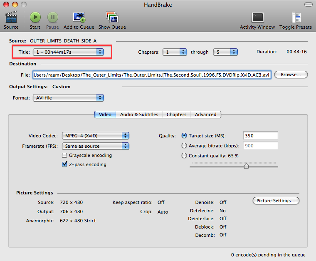Toggle Presets drawer icon
Viewport: 316px width, 261px height.
[x=296, y=17]
